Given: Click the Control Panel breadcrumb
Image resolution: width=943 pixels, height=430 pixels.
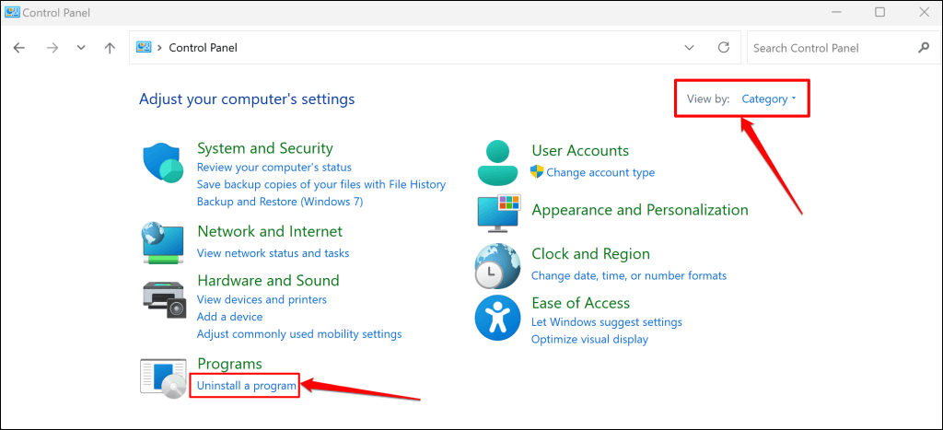Looking at the screenshot, I should (203, 48).
